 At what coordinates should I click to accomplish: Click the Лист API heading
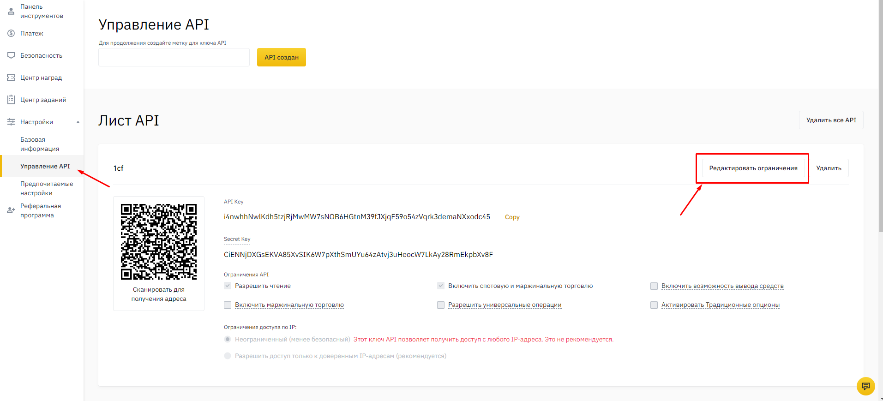click(x=129, y=120)
